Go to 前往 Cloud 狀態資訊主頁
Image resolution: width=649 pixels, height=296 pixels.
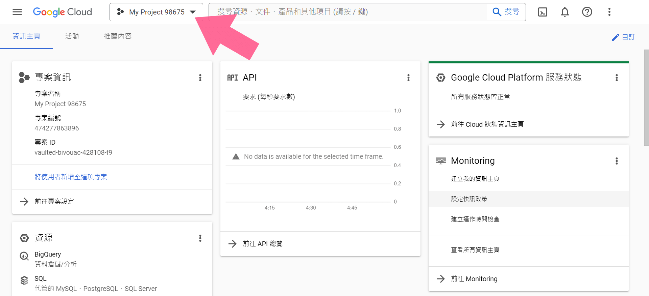pyautogui.click(x=529, y=124)
